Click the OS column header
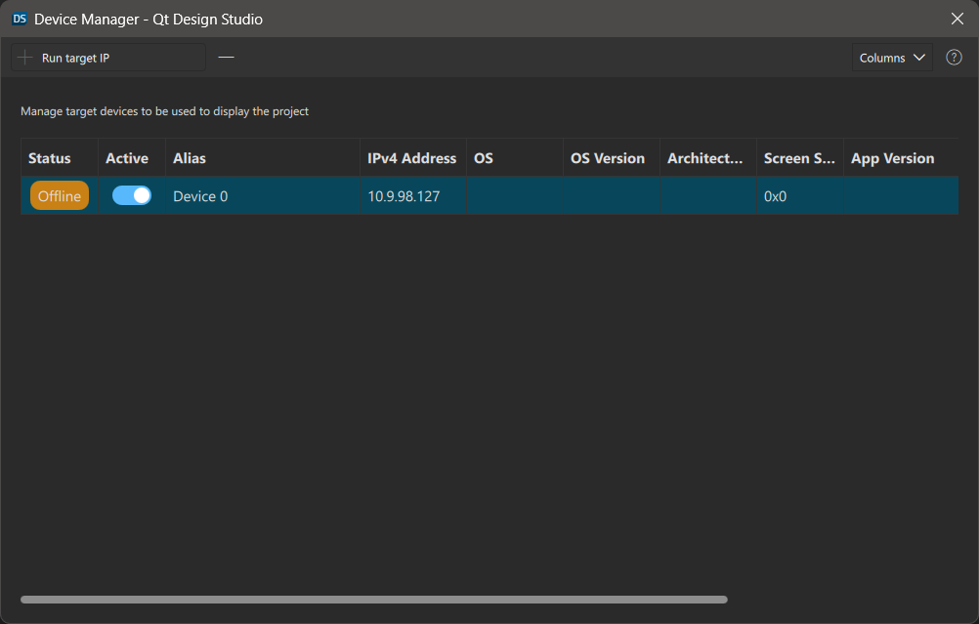The height and width of the screenshot is (624, 979). 515,158
